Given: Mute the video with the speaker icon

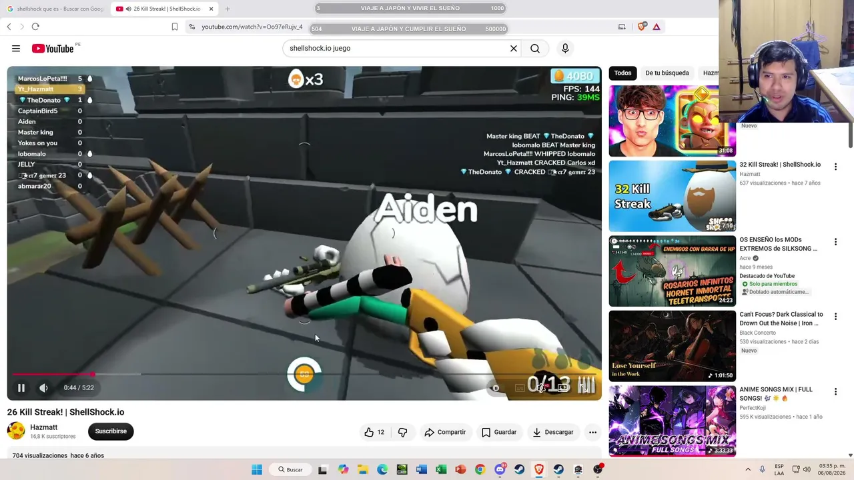Looking at the screenshot, I should tap(43, 388).
